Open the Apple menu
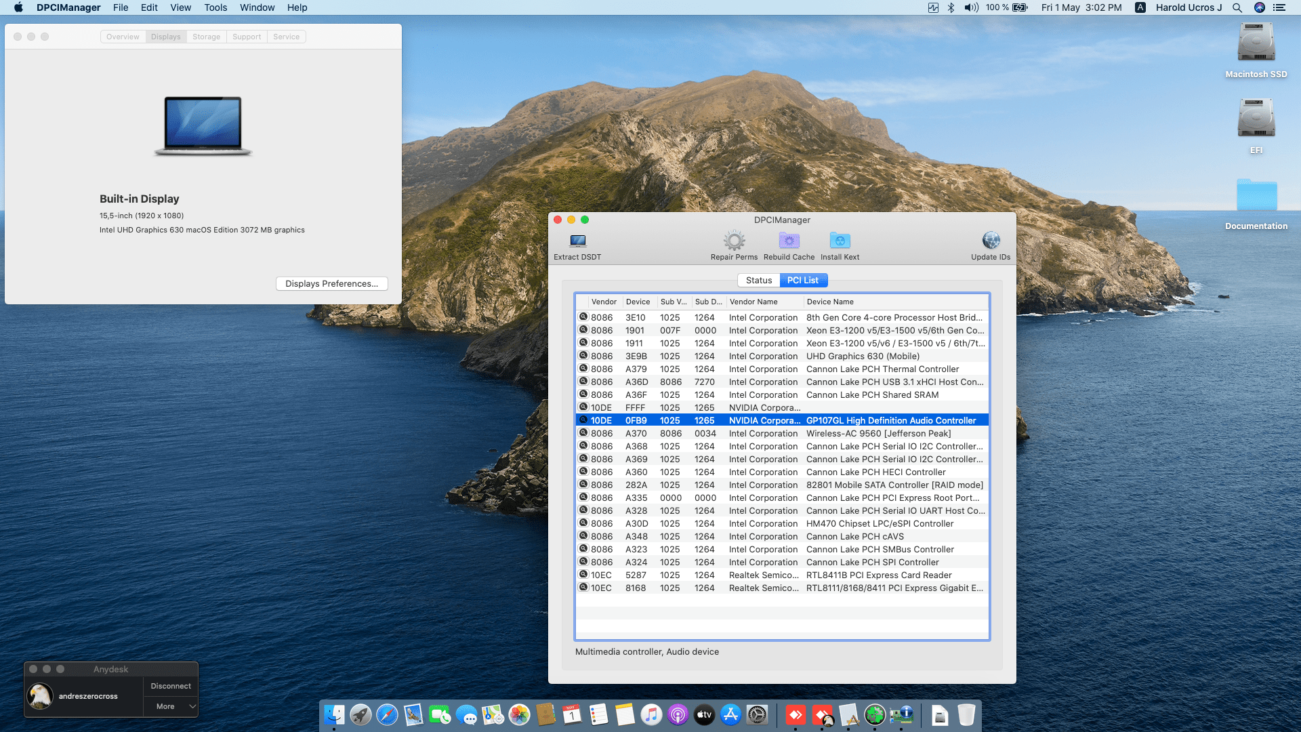 (18, 7)
